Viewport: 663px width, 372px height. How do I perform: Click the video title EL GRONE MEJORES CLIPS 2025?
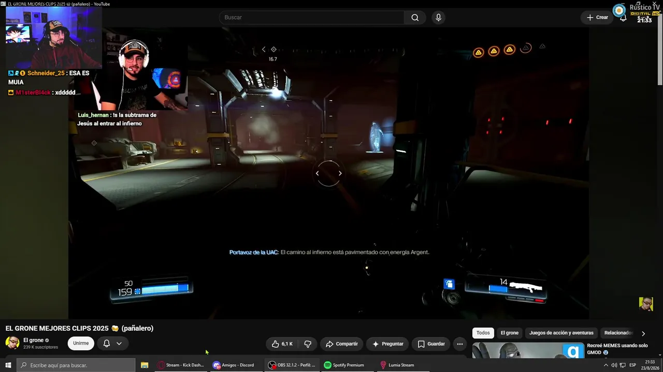(79, 329)
